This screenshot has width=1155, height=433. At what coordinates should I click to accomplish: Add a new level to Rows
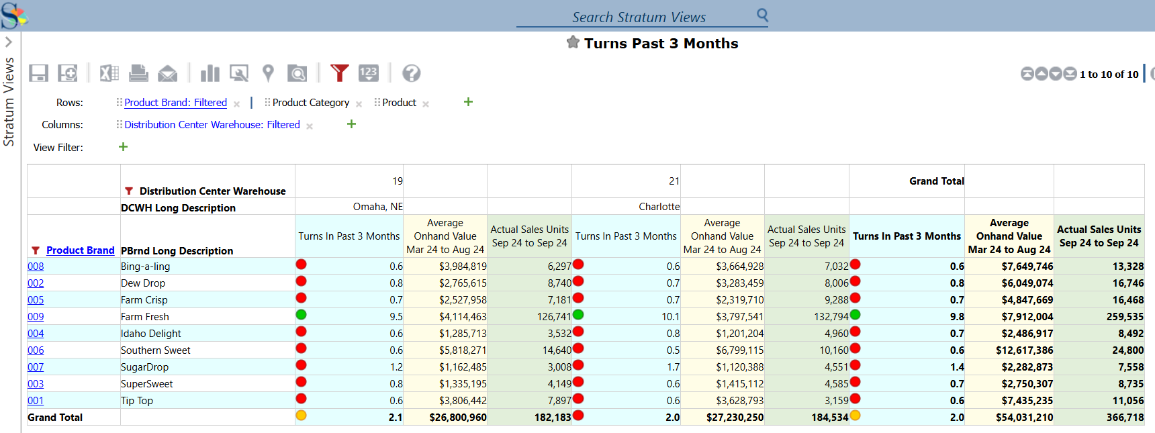click(x=468, y=102)
